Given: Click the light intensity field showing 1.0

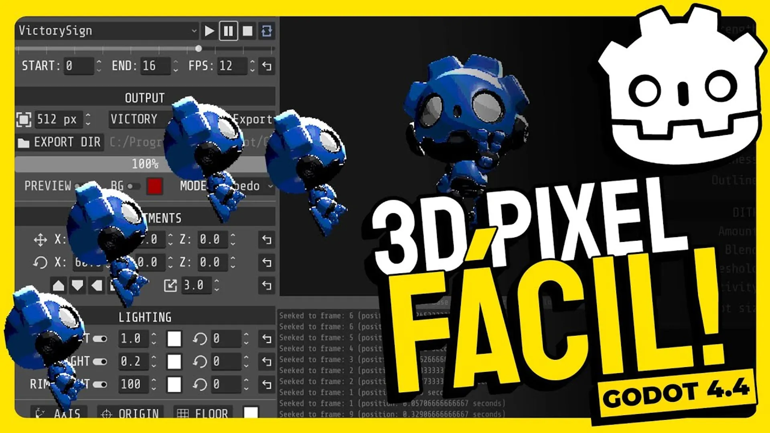Looking at the screenshot, I should [134, 339].
